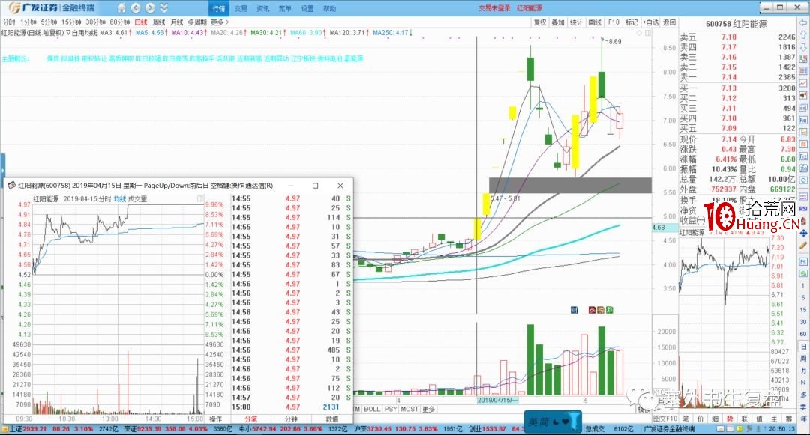This screenshot has height=435, width=810.
Task: Open the 设置 top menu
Action: 307,8
